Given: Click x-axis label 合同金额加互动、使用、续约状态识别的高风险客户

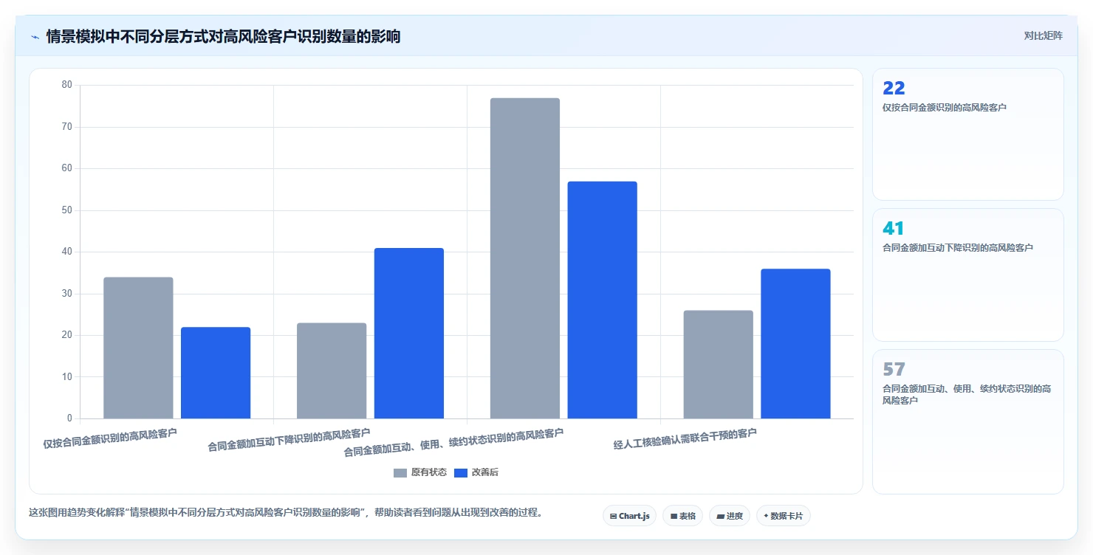Looking at the screenshot, I should pos(453,442).
